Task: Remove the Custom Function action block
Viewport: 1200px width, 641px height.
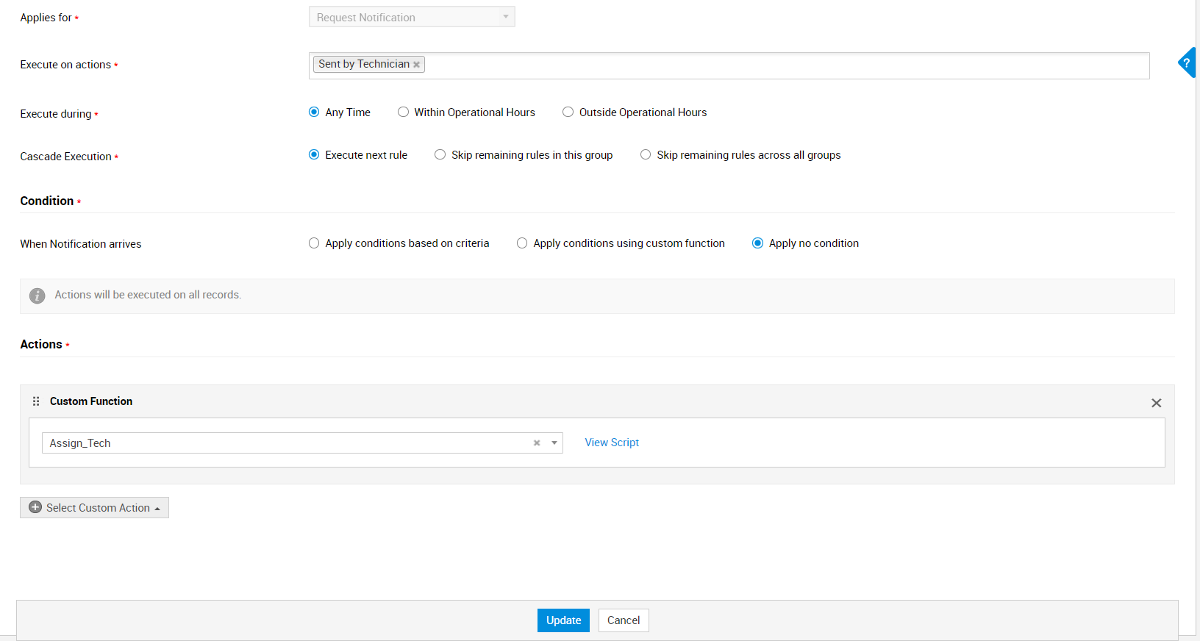Action: (x=1156, y=403)
